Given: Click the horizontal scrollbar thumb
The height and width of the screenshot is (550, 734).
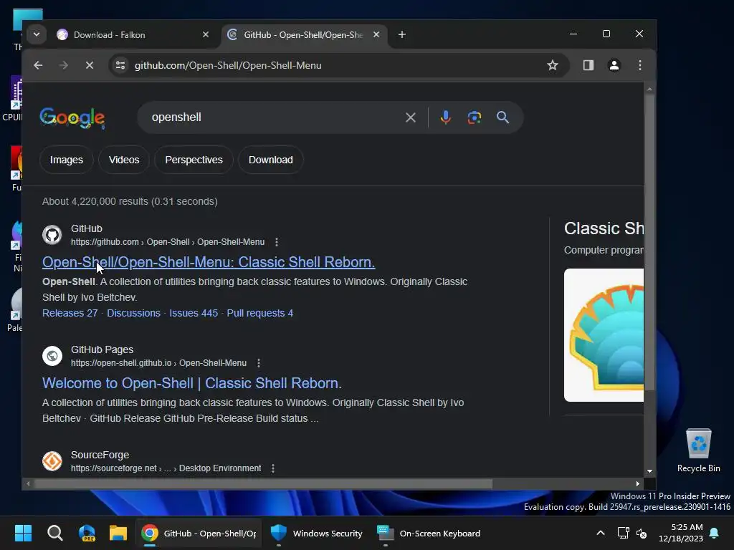Looking at the screenshot, I should click(x=262, y=483).
